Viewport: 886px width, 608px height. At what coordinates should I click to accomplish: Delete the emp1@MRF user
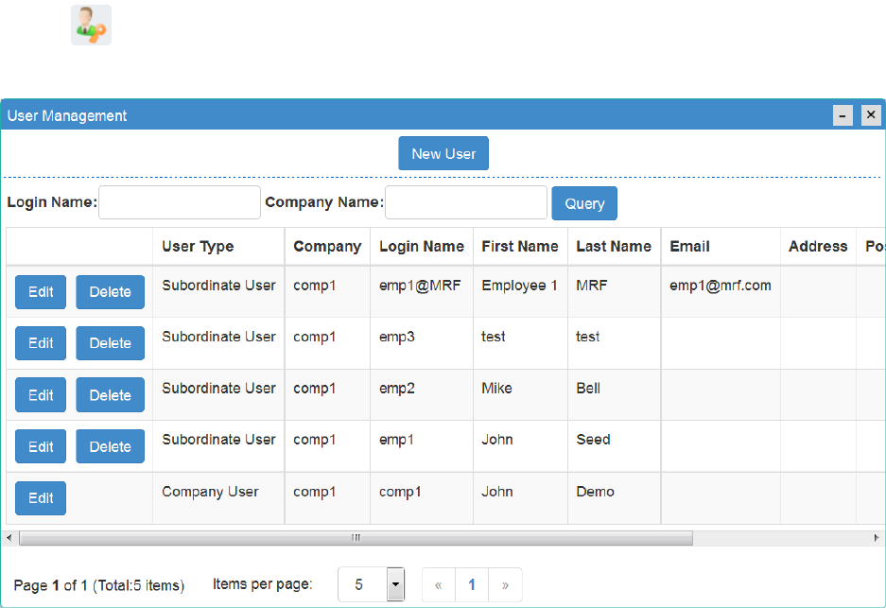[111, 292]
